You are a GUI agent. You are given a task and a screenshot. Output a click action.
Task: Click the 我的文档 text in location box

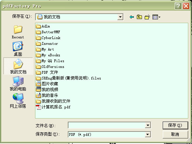coord(52,17)
